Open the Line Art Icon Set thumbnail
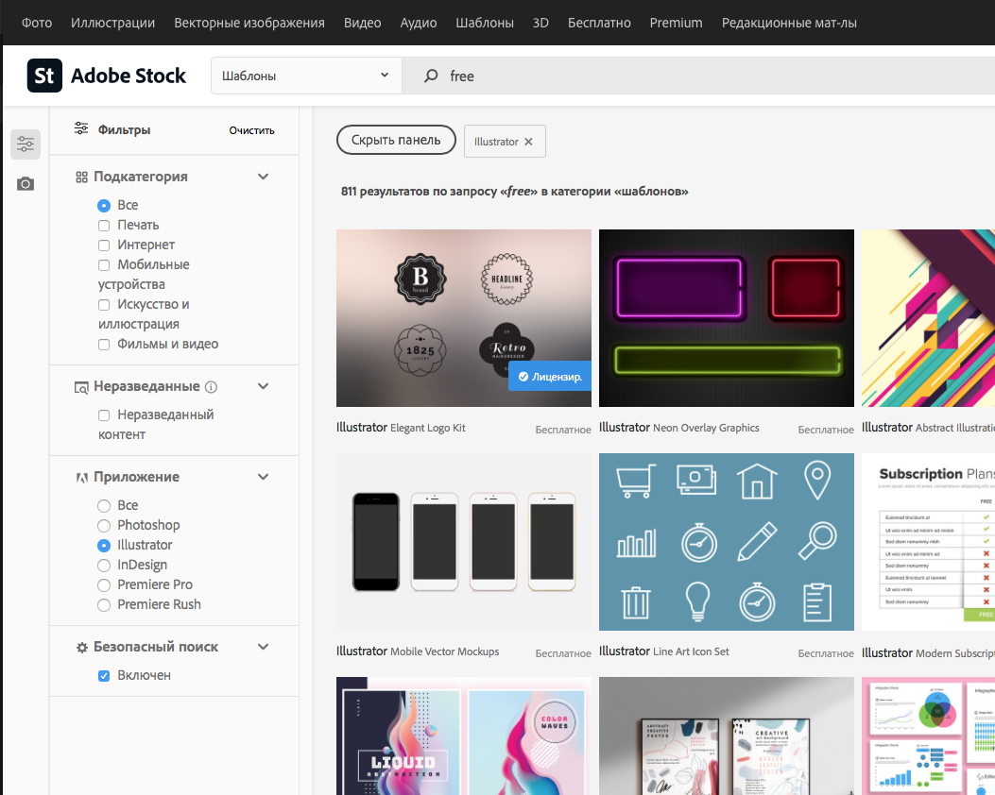The width and height of the screenshot is (995, 795). pyautogui.click(x=727, y=542)
